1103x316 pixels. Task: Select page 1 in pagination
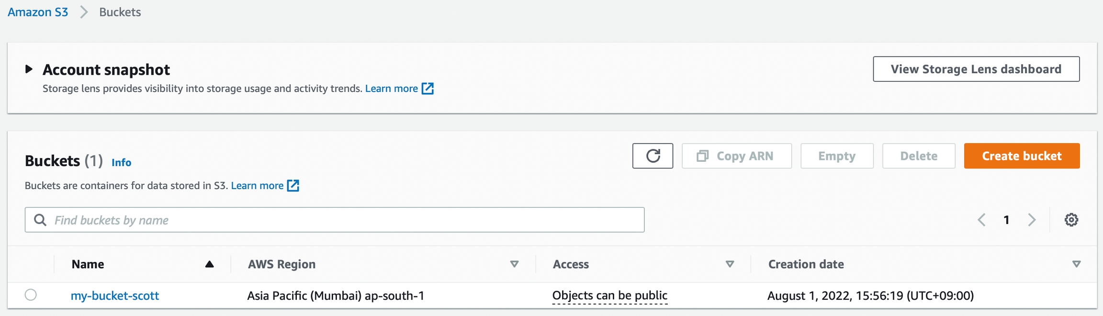pos(1006,220)
